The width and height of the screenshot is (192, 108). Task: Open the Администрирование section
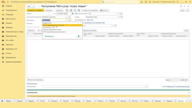coord(13,62)
